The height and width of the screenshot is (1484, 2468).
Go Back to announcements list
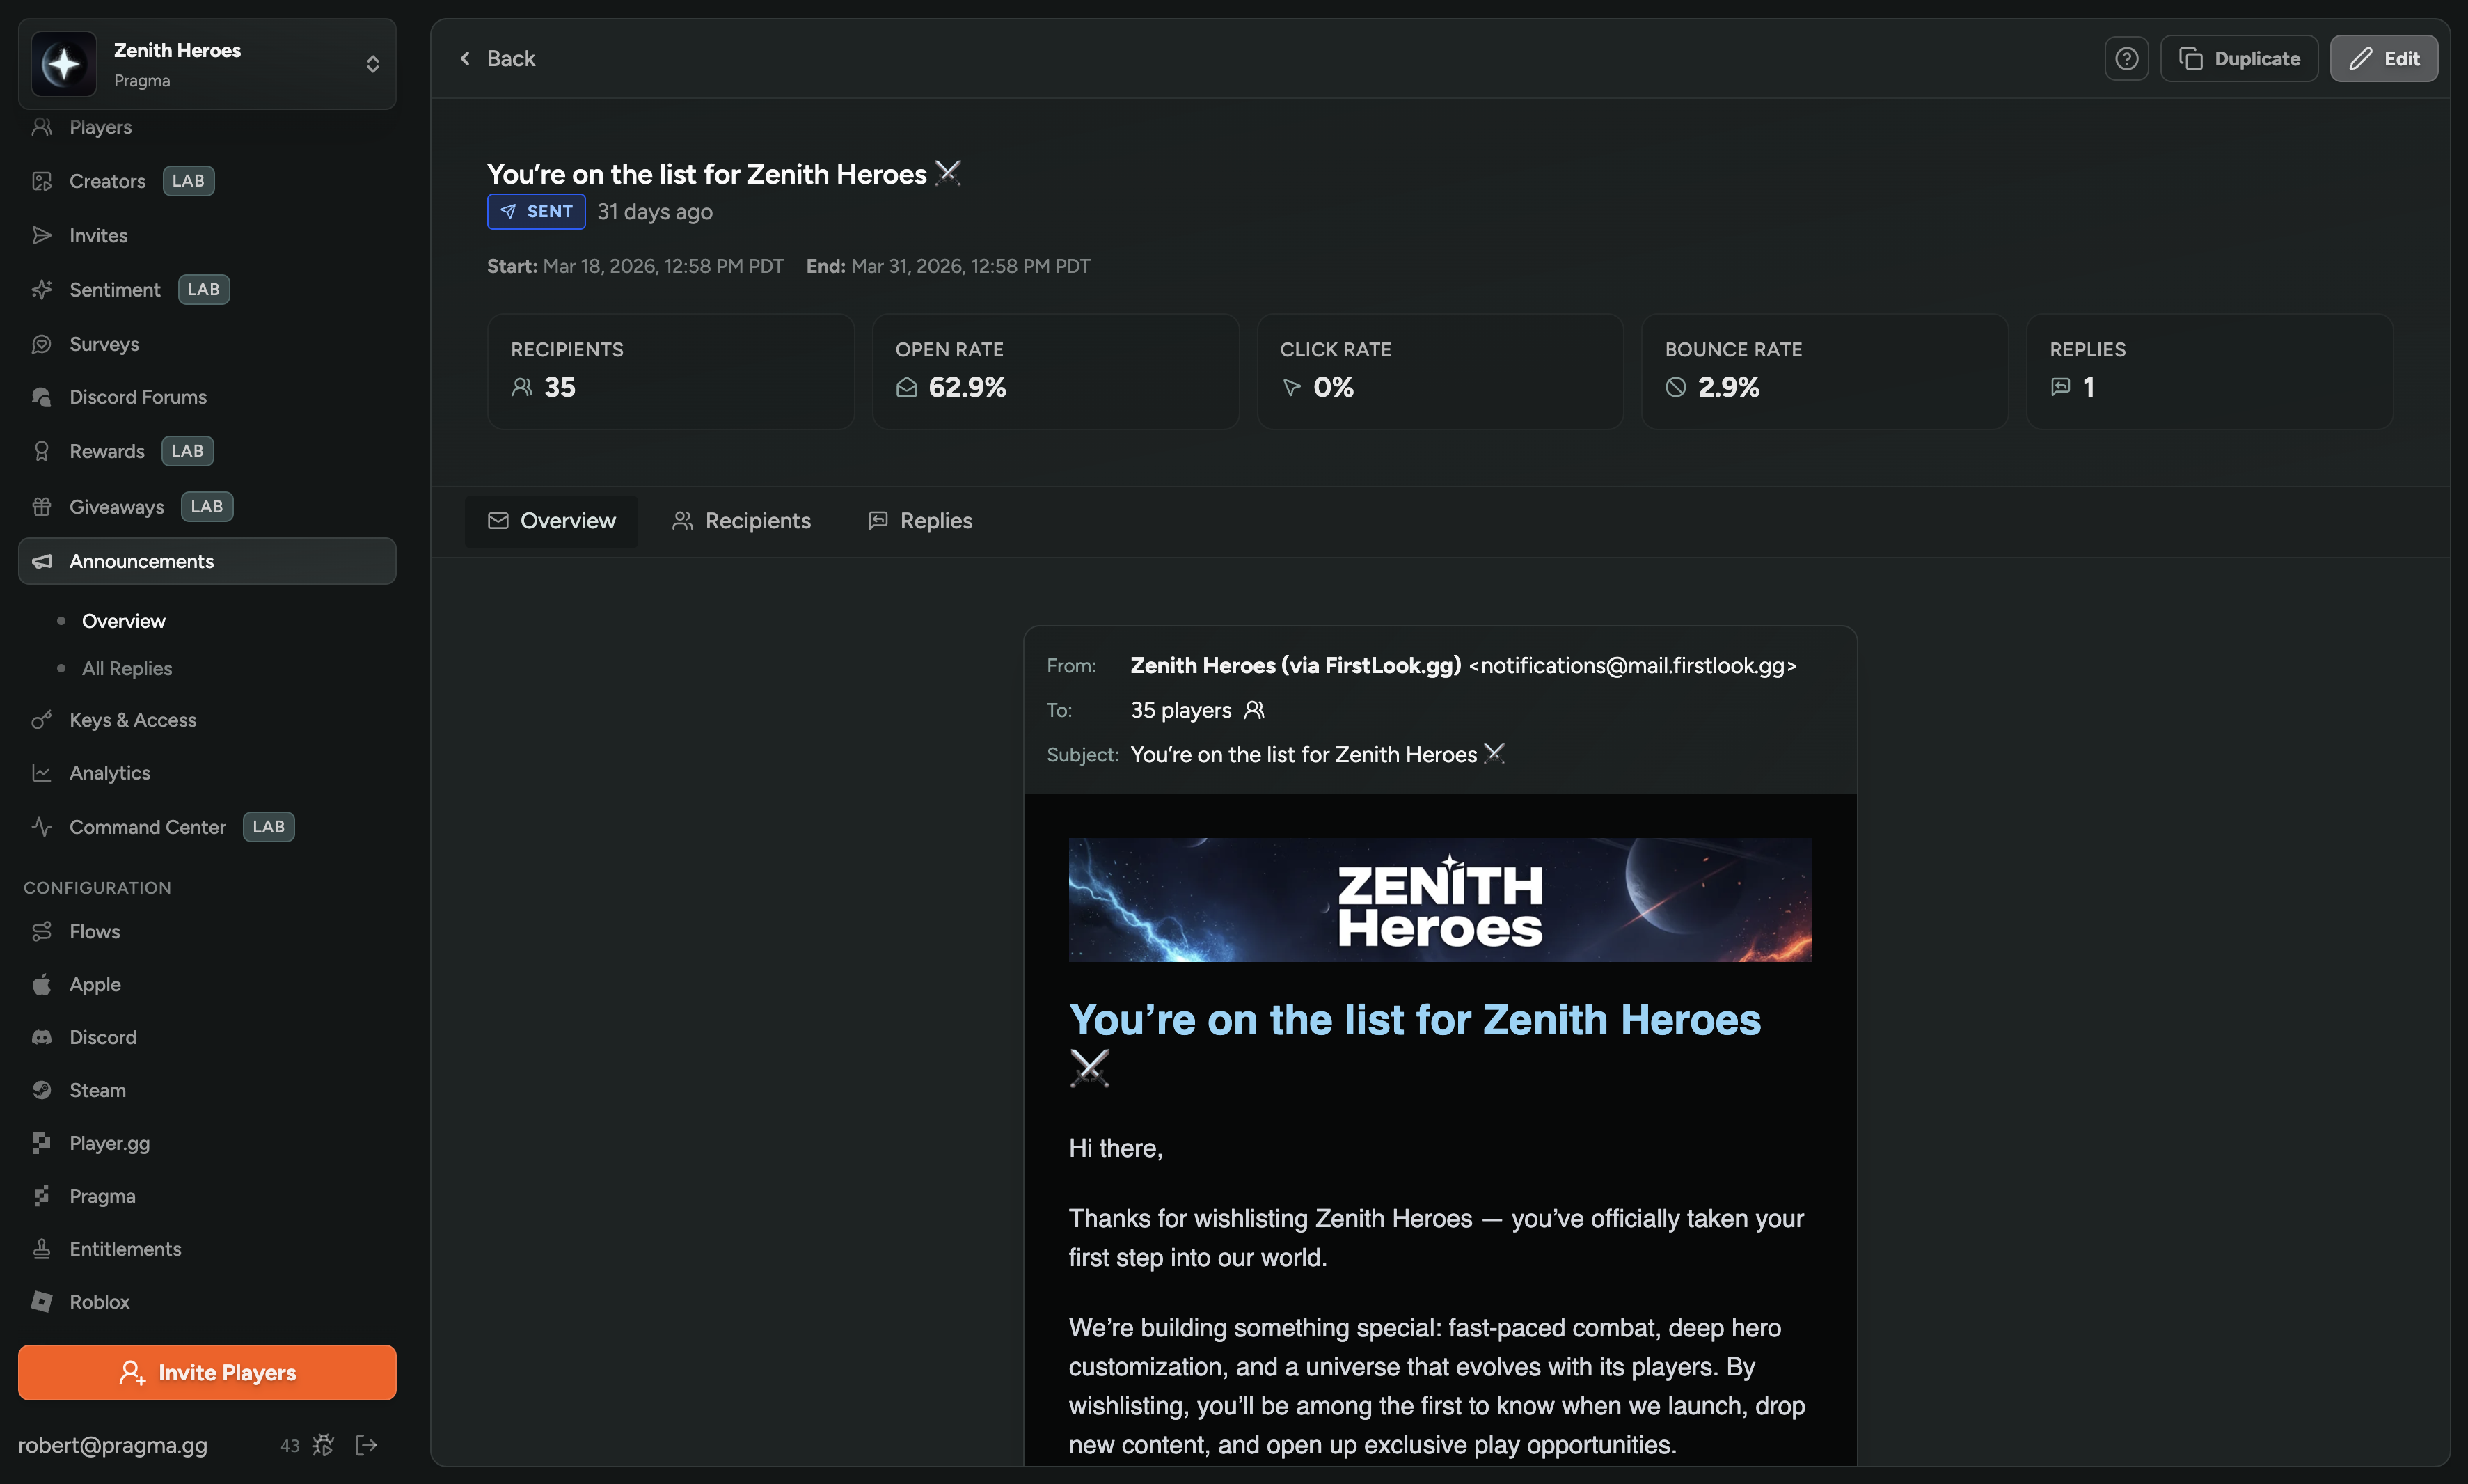pos(497,59)
